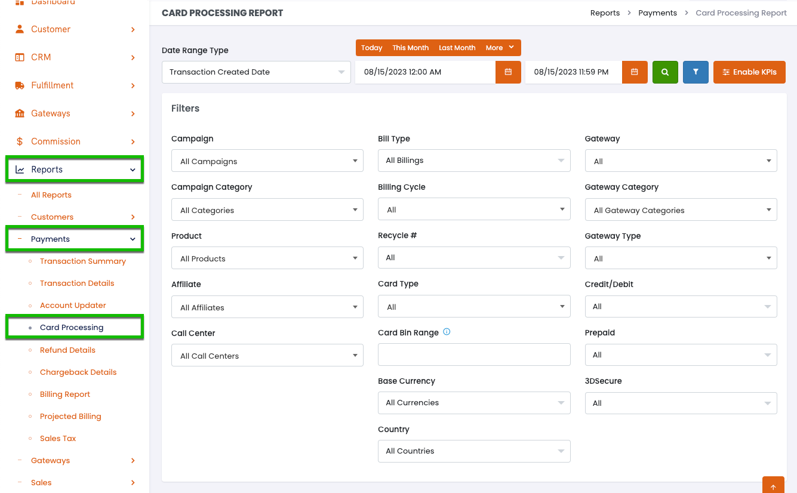797x493 pixels.
Task: Click the blue filter funnel button
Action: pyautogui.click(x=696, y=72)
